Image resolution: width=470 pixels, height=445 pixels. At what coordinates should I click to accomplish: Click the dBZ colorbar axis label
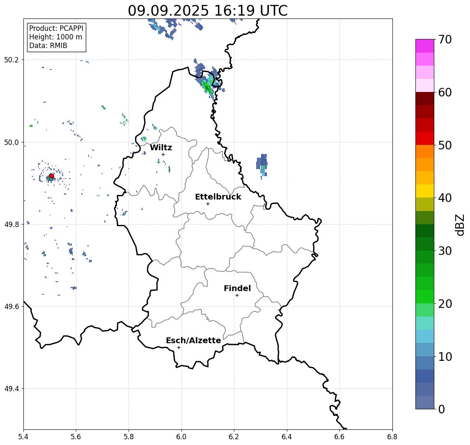(460, 225)
